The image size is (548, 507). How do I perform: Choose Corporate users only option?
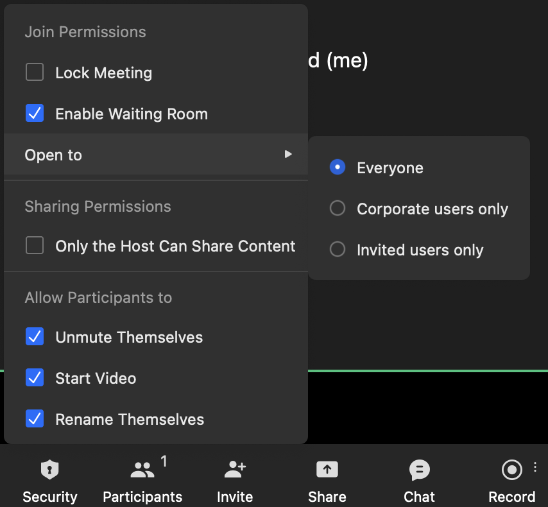coord(338,209)
